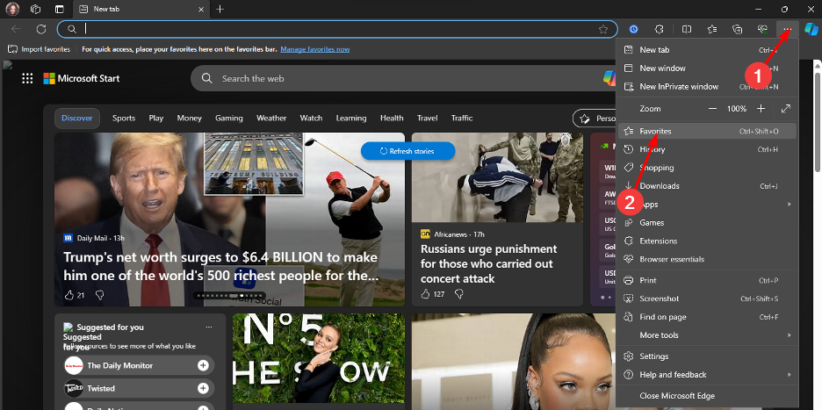Switch to the Money tab
822x410 pixels.
point(189,119)
